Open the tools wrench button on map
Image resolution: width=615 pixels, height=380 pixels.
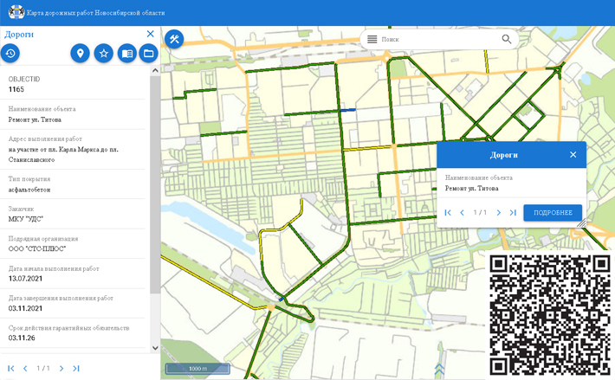174,39
